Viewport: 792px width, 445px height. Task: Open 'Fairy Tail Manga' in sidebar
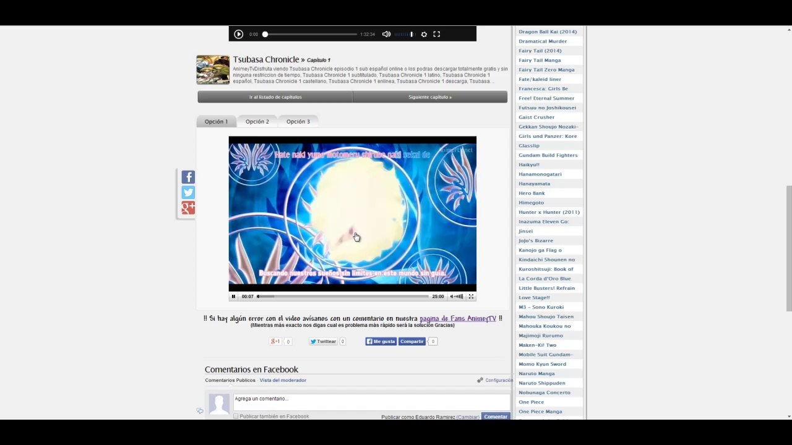click(x=540, y=60)
